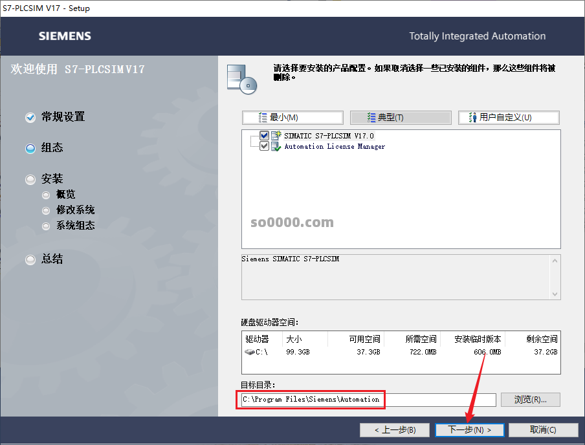Click the 可用空间 column header

[356, 339]
